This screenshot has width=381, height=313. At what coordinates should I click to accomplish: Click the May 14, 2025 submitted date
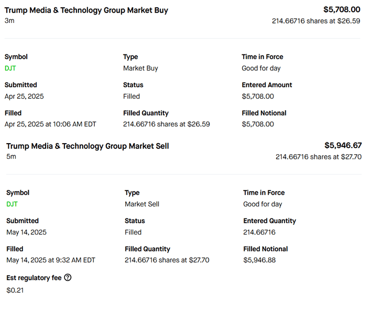(x=26, y=232)
